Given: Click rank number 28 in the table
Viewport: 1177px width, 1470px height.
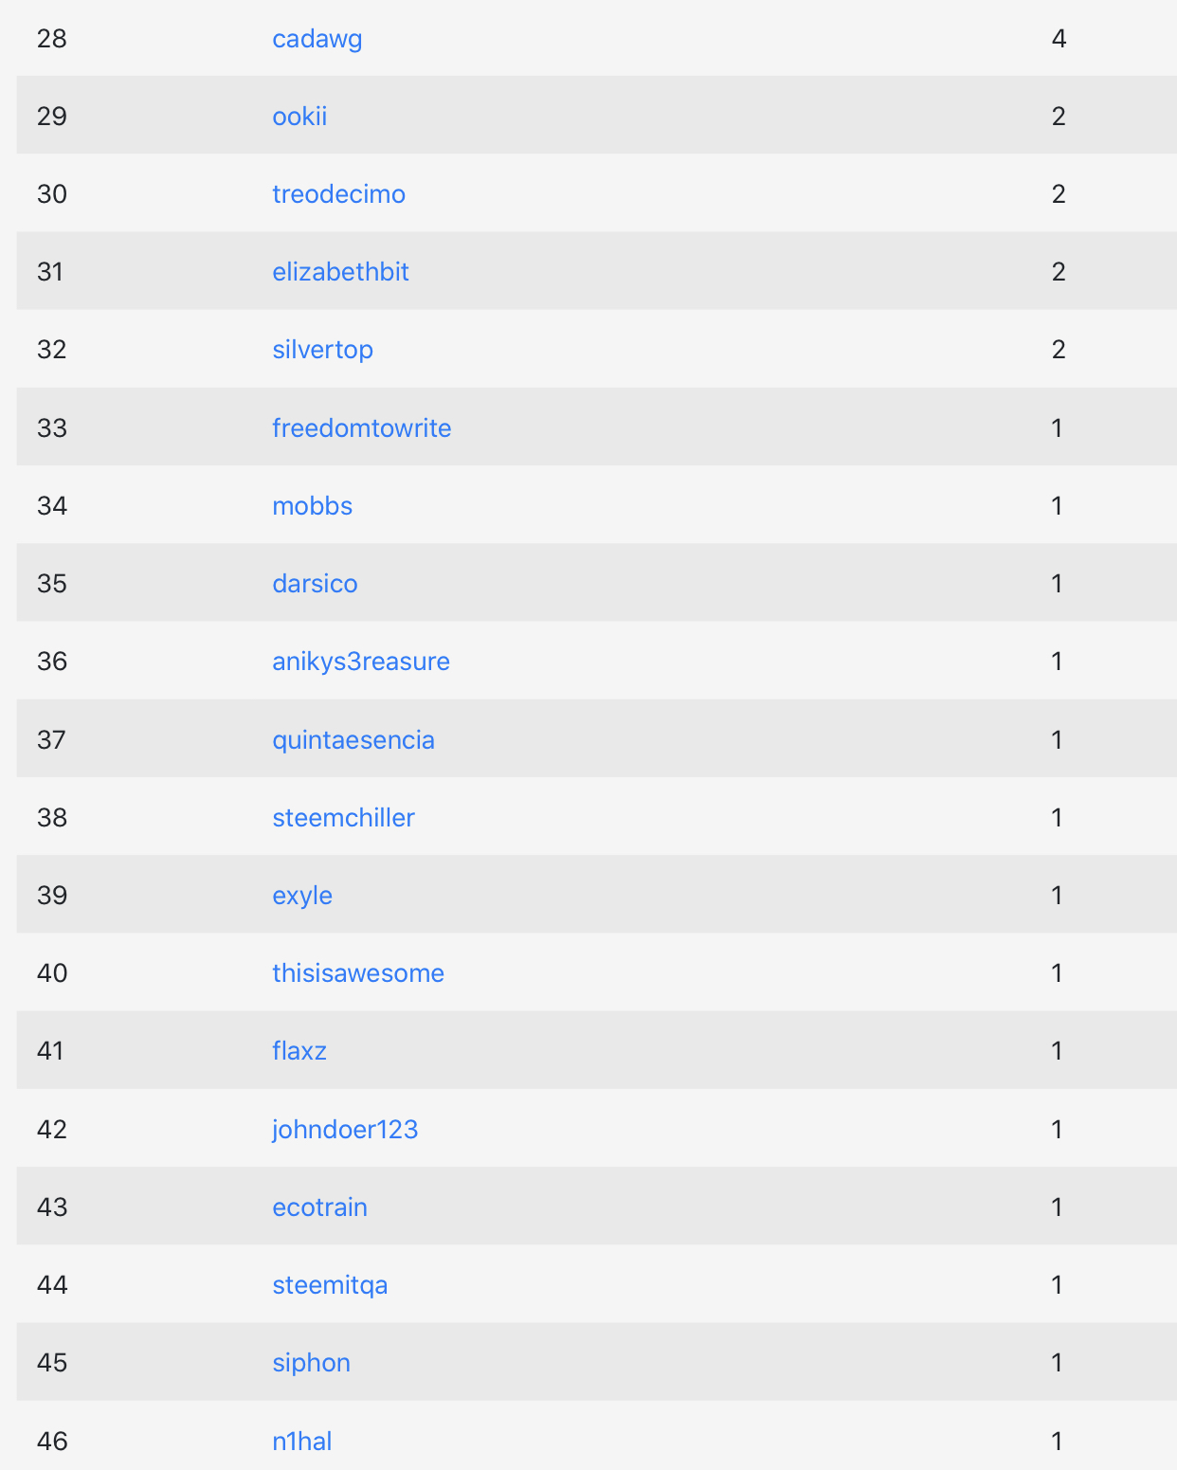Looking at the screenshot, I should click(x=52, y=39).
